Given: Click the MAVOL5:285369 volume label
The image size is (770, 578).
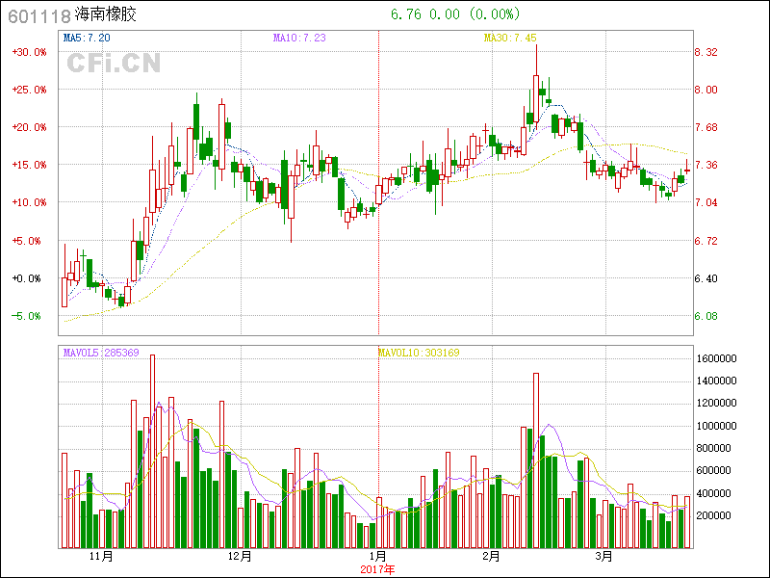Looking at the screenshot, I should (101, 353).
